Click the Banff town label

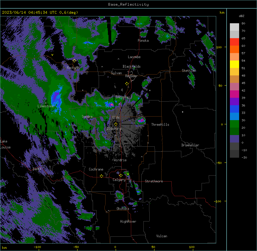[x=37, y=169]
